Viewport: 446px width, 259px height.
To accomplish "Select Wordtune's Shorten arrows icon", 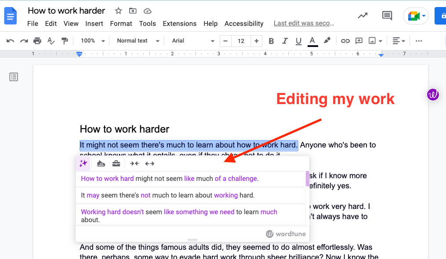I will click(134, 163).
